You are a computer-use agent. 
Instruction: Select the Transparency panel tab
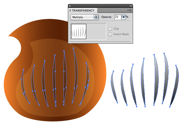(83, 11)
